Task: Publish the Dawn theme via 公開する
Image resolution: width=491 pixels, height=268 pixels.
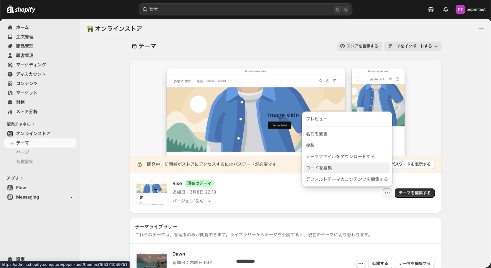Action: tap(380, 263)
